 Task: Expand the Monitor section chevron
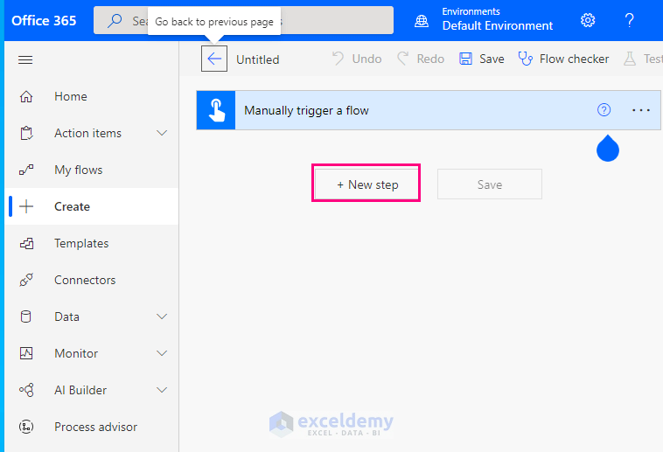(x=162, y=353)
